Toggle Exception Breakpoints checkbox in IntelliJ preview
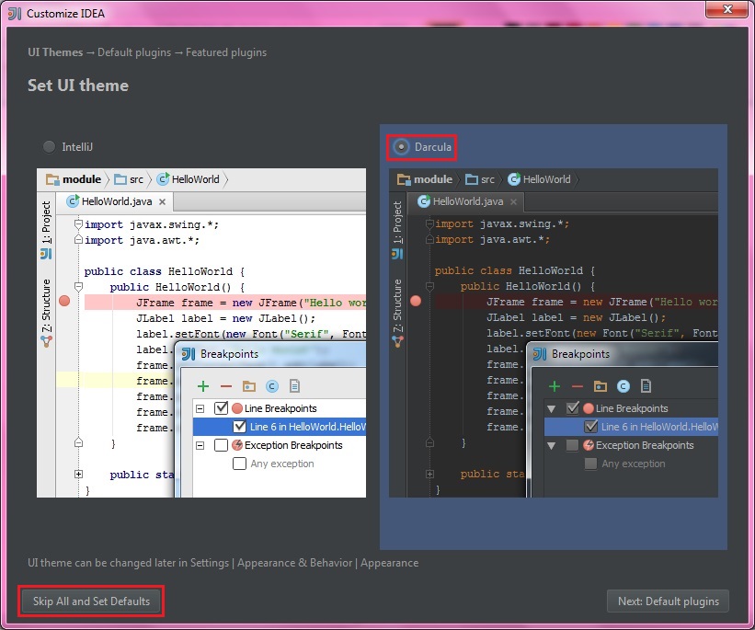Image resolution: width=755 pixels, height=630 pixels. (x=221, y=445)
